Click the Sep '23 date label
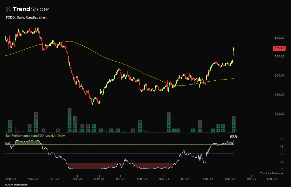 coord(78,179)
